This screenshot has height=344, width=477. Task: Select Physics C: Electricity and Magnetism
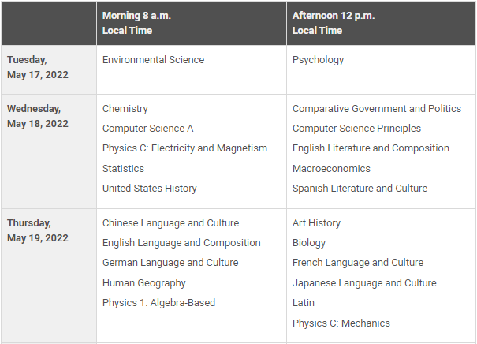[184, 148]
